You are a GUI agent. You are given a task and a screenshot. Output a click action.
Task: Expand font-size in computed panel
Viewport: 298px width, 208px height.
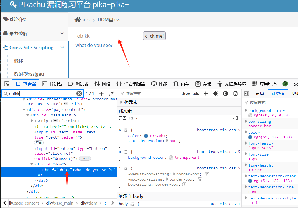tap(246, 154)
